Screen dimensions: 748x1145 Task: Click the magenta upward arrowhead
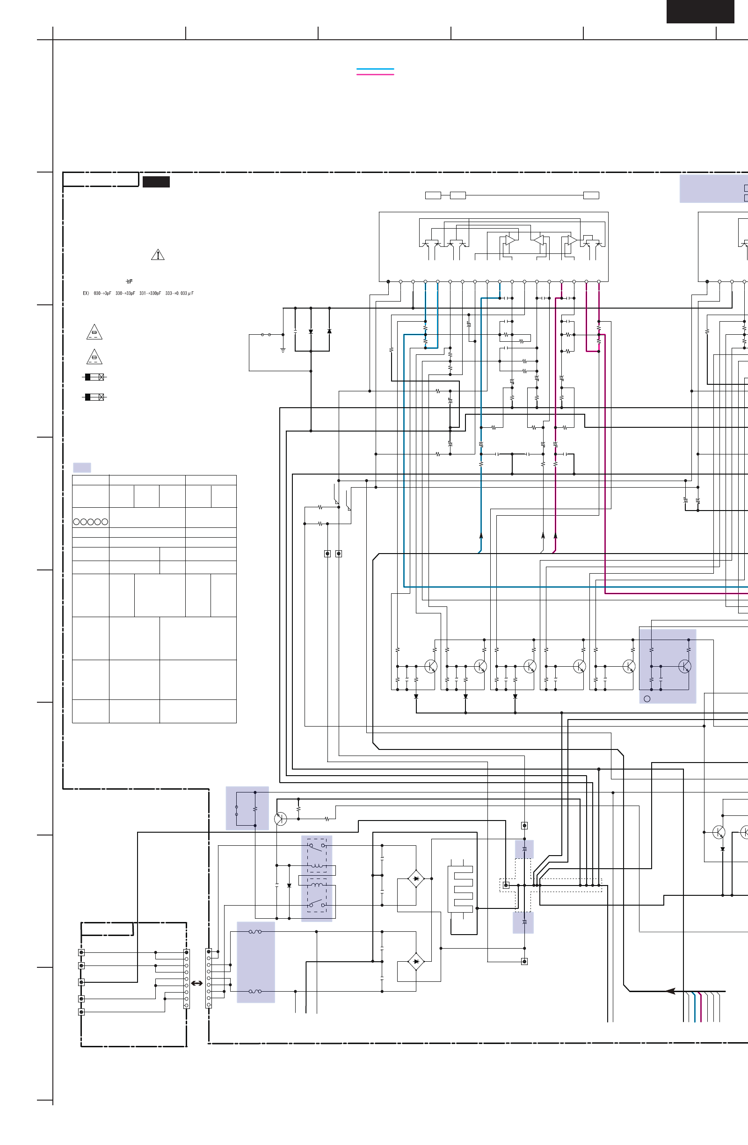[x=555, y=535]
